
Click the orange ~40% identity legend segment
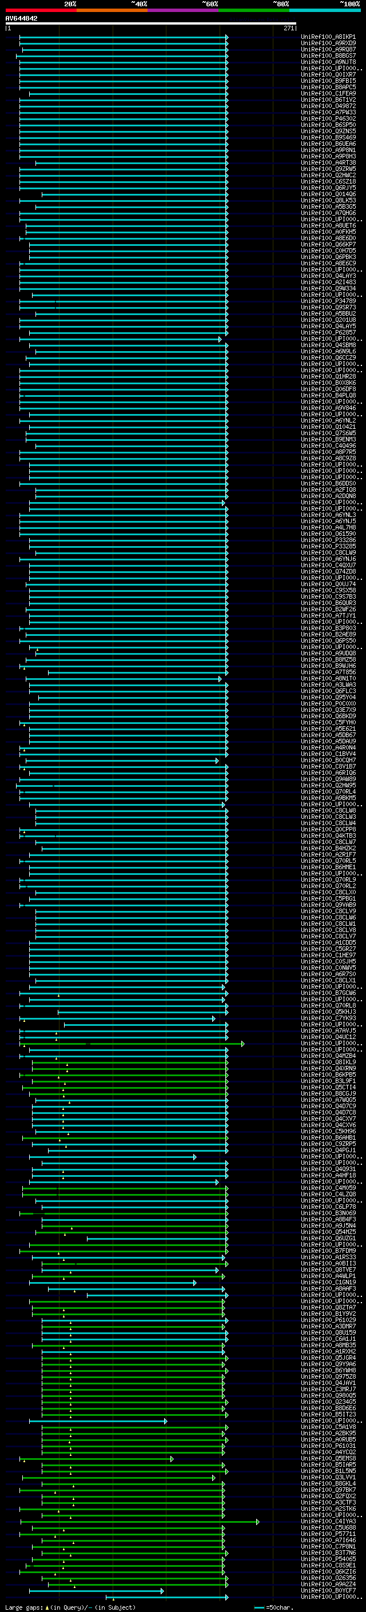coord(112,10)
